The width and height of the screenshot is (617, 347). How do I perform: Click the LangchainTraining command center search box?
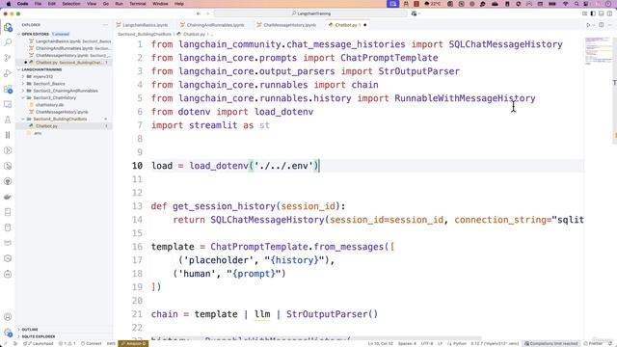point(310,13)
